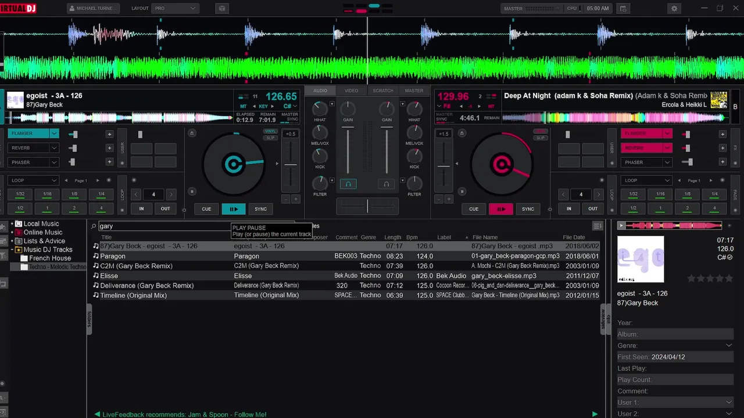Expand Local Music tree node

point(12,224)
